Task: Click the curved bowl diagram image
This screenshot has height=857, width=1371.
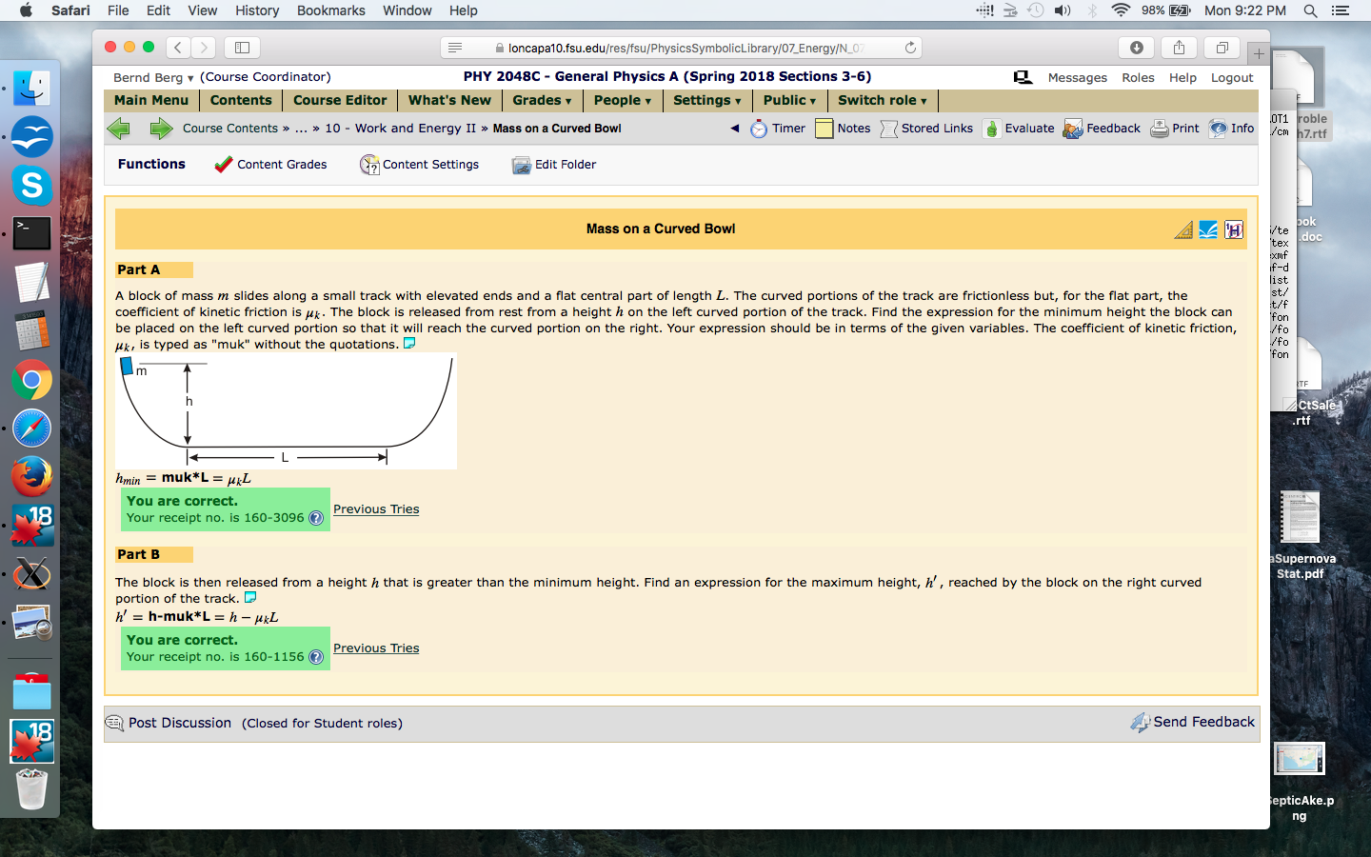Action: [286, 411]
